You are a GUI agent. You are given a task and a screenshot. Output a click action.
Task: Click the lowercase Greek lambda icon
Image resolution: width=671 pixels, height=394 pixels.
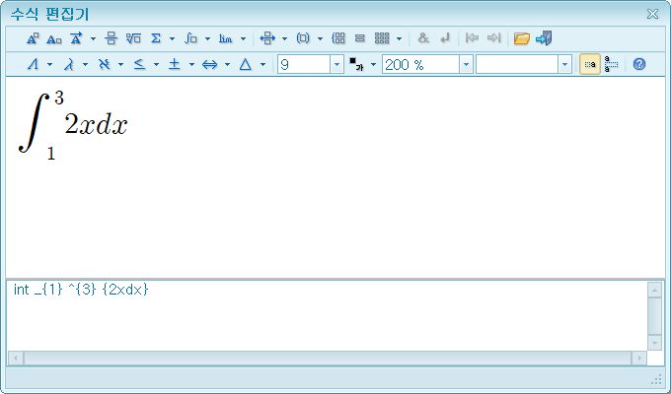point(68,65)
